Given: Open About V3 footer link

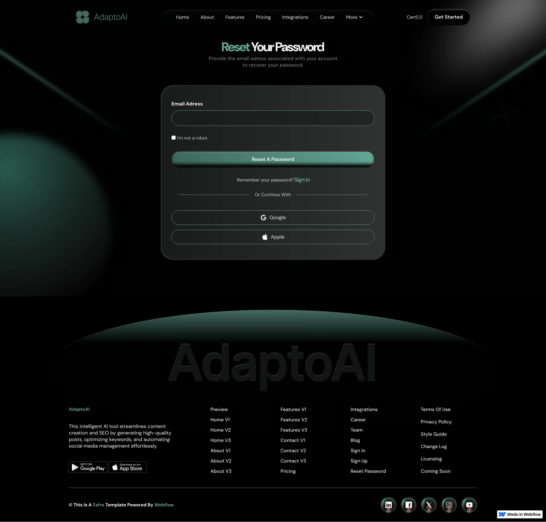Looking at the screenshot, I should point(221,471).
